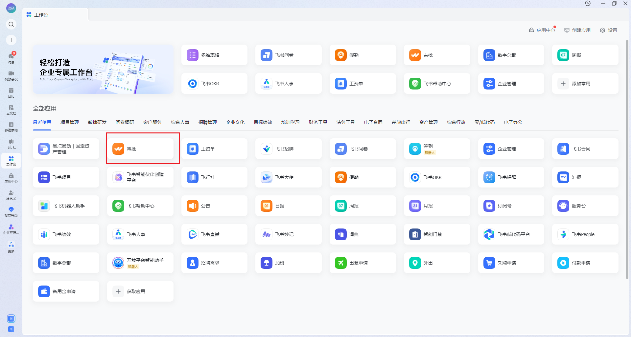
Task: Open 月报 app
Action: click(x=437, y=206)
